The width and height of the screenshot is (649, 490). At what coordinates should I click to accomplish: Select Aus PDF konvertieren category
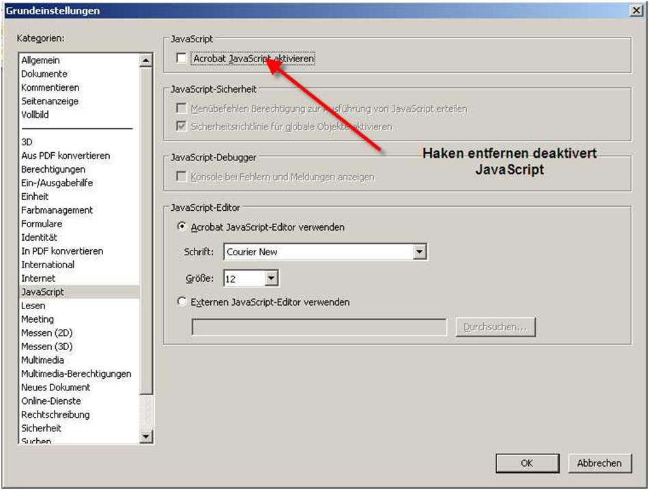click(x=66, y=156)
